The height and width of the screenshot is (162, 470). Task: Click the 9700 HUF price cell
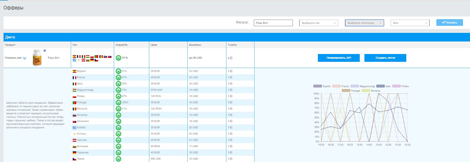(156, 90)
